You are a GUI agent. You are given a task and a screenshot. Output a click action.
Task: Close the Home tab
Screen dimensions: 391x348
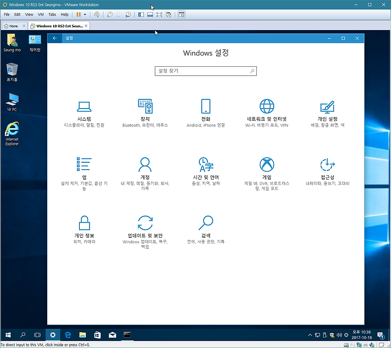[x=24, y=26]
